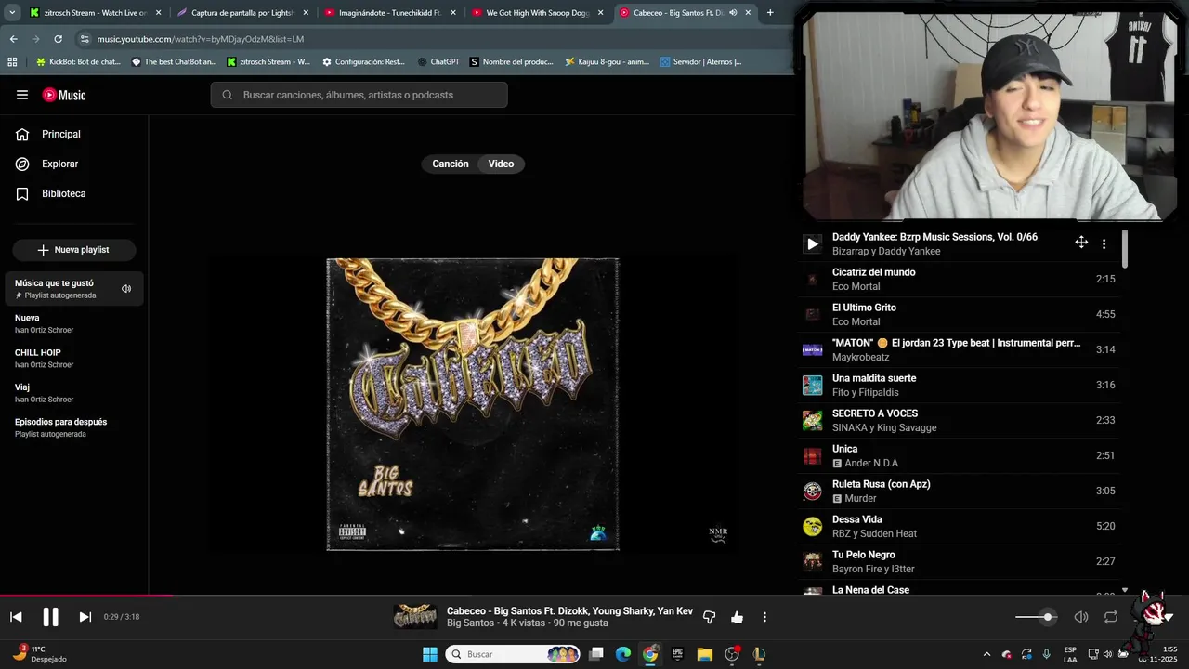Image resolution: width=1189 pixels, height=669 pixels.
Task: Select Ruleta Rusa (con Apz) in queue
Action: tap(960, 491)
